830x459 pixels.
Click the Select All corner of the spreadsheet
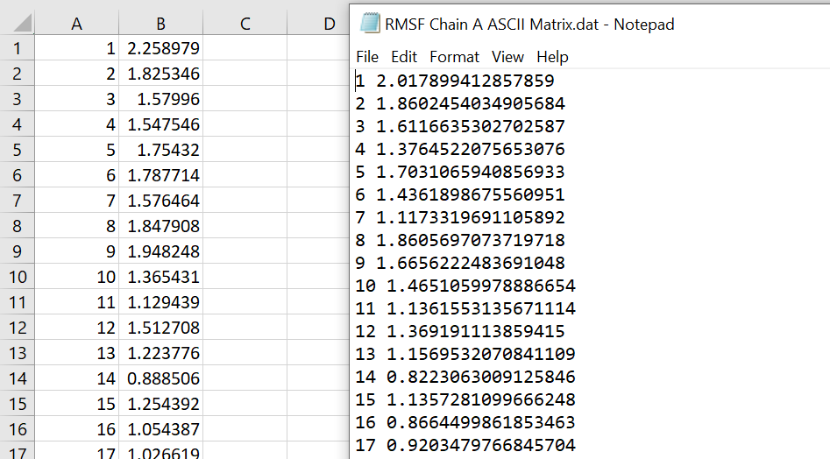(17, 24)
